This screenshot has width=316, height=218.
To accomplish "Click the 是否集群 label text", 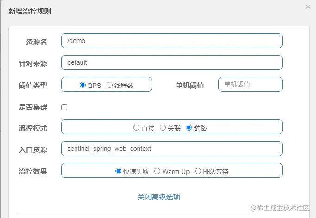I will tap(33, 107).
